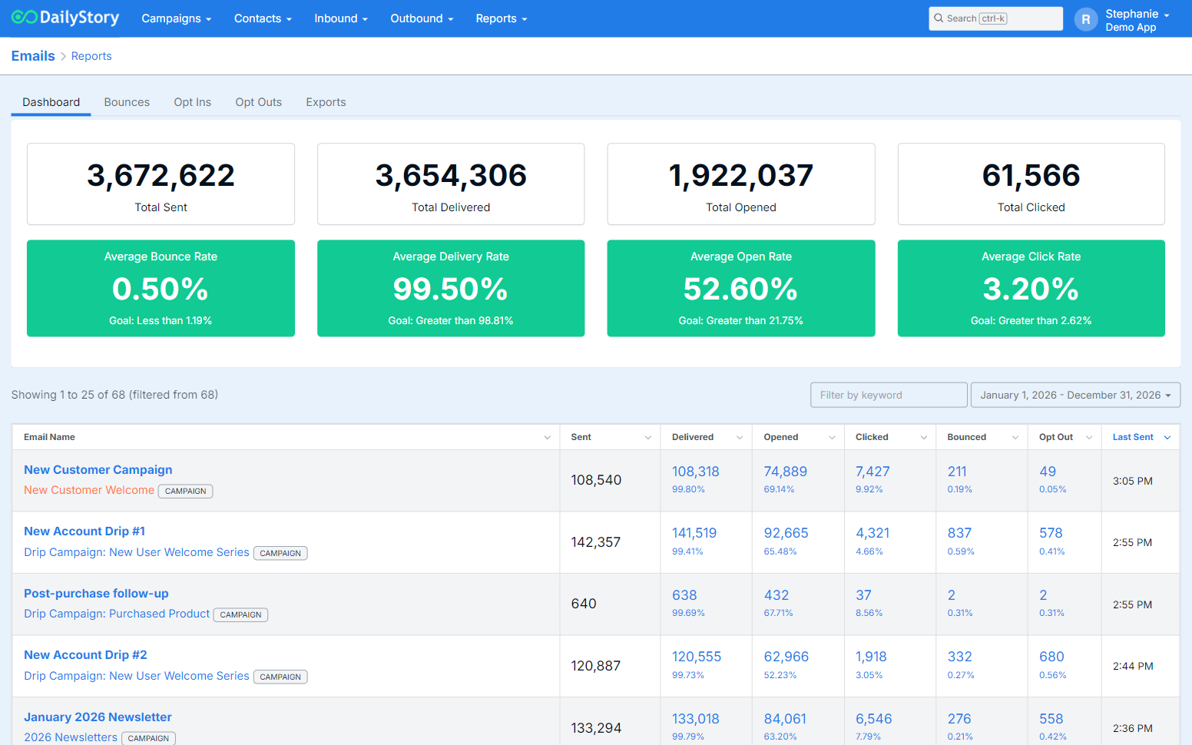
Task: Click the Bounced column chevron icon
Action: coord(1015,438)
